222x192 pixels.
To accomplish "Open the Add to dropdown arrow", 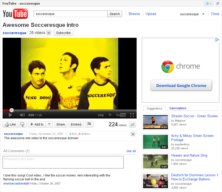I will point(49,124).
